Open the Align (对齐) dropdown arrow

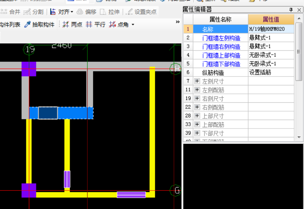point(72,12)
